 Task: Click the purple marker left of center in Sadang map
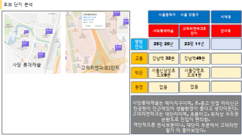coord(25,43)
